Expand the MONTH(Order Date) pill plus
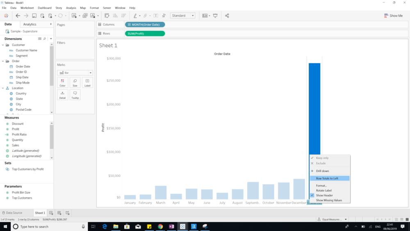This screenshot has width=410, height=231. click(x=129, y=25)
